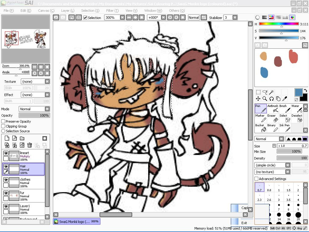
Task: Create a new linework layer
Action: (14, 138)
